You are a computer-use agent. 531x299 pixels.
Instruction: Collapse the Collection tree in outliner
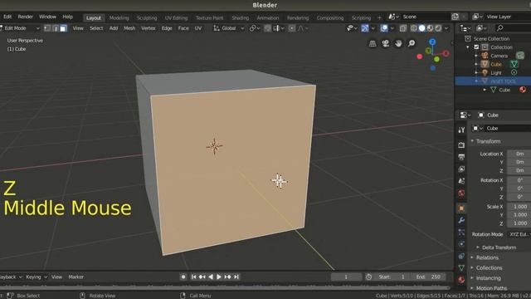click(x=468, y=47)
